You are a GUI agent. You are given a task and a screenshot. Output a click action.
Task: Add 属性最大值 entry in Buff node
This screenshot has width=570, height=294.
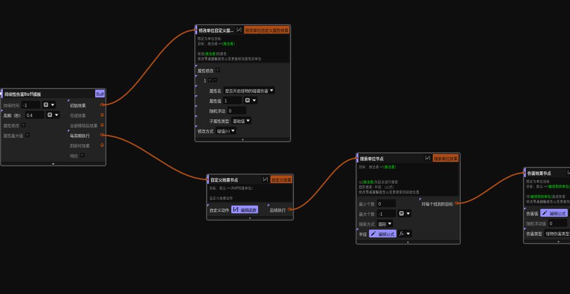tap(27, 135)
